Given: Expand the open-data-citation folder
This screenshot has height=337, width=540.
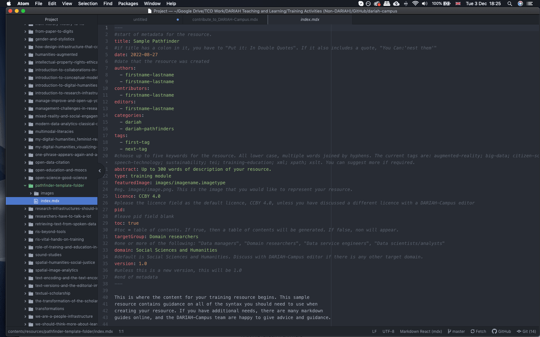Looking at the screenshot, I should [25, 162].
